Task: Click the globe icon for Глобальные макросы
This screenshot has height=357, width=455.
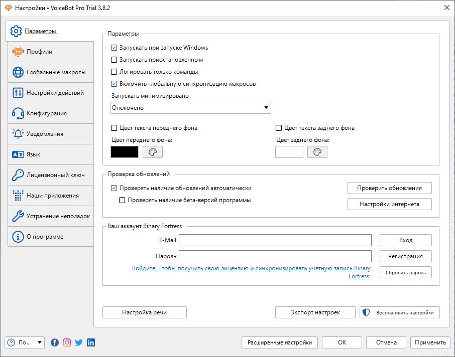Action: [x=18, y=72]
